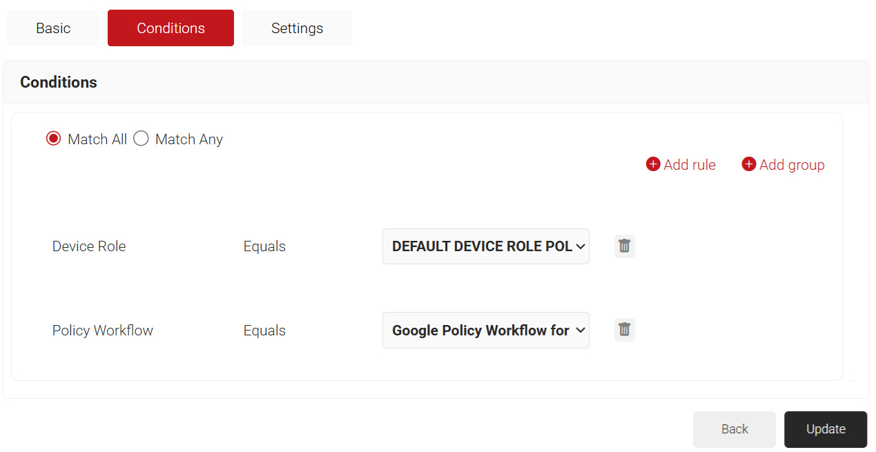Click the Equals operator for Device Role
Viewport: 876px width, 452px height.
click(x=264, y=246)
